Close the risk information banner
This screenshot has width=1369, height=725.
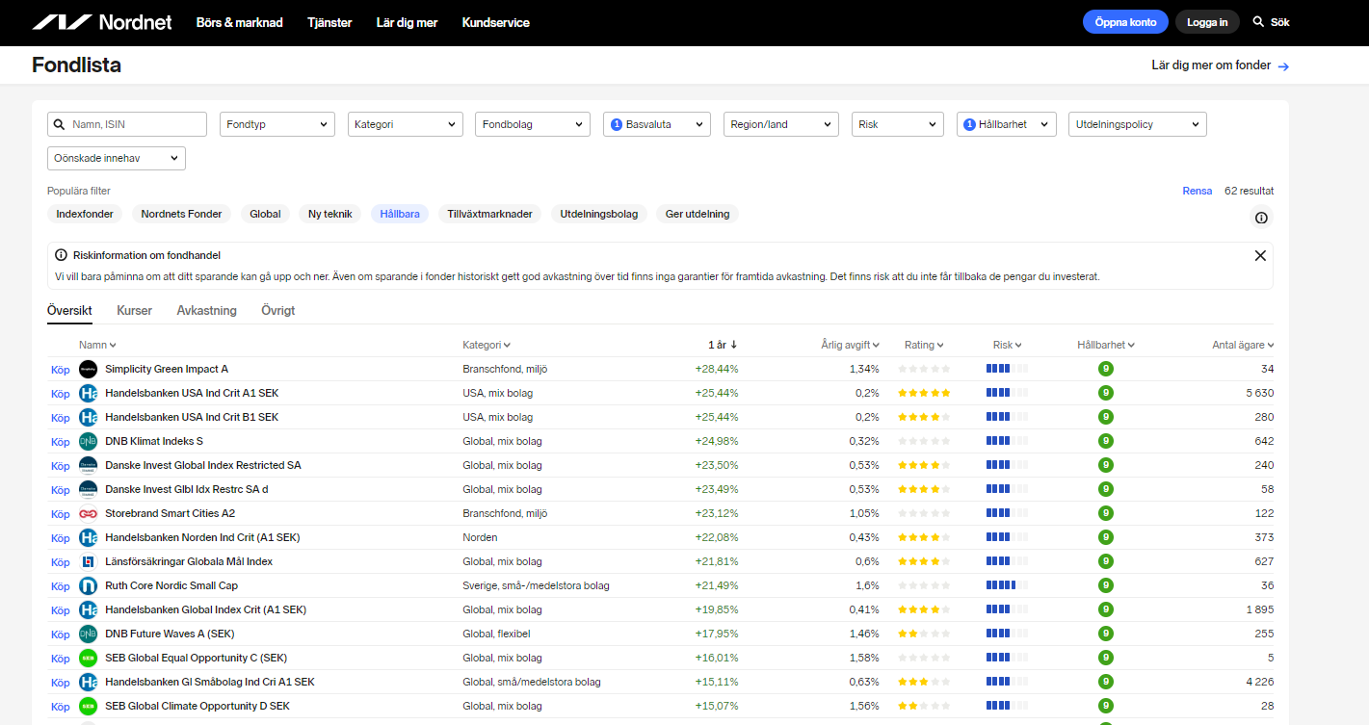point(1259,255)
